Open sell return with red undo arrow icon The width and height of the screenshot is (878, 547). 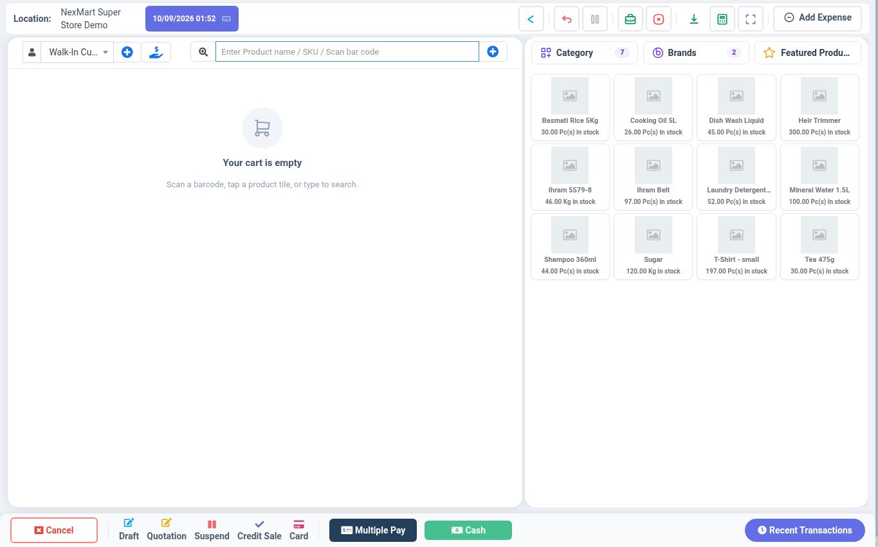coord(567,19)
